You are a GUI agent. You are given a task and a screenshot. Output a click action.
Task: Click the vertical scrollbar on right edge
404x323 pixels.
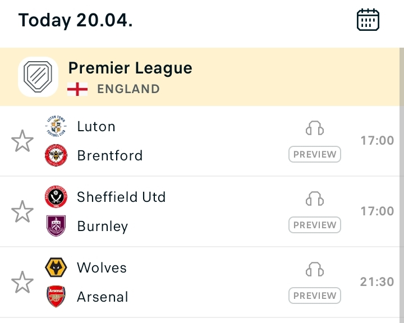point(402,186)
